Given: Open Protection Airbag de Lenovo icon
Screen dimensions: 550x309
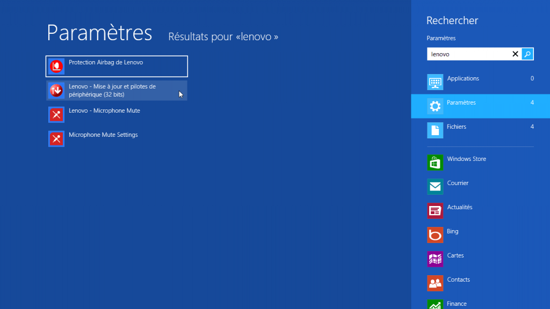Looking at the screenshot, I should point(56,66).
